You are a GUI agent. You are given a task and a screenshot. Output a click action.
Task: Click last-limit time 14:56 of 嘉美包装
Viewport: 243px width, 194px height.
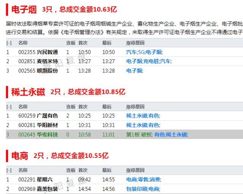coord(109,189)
